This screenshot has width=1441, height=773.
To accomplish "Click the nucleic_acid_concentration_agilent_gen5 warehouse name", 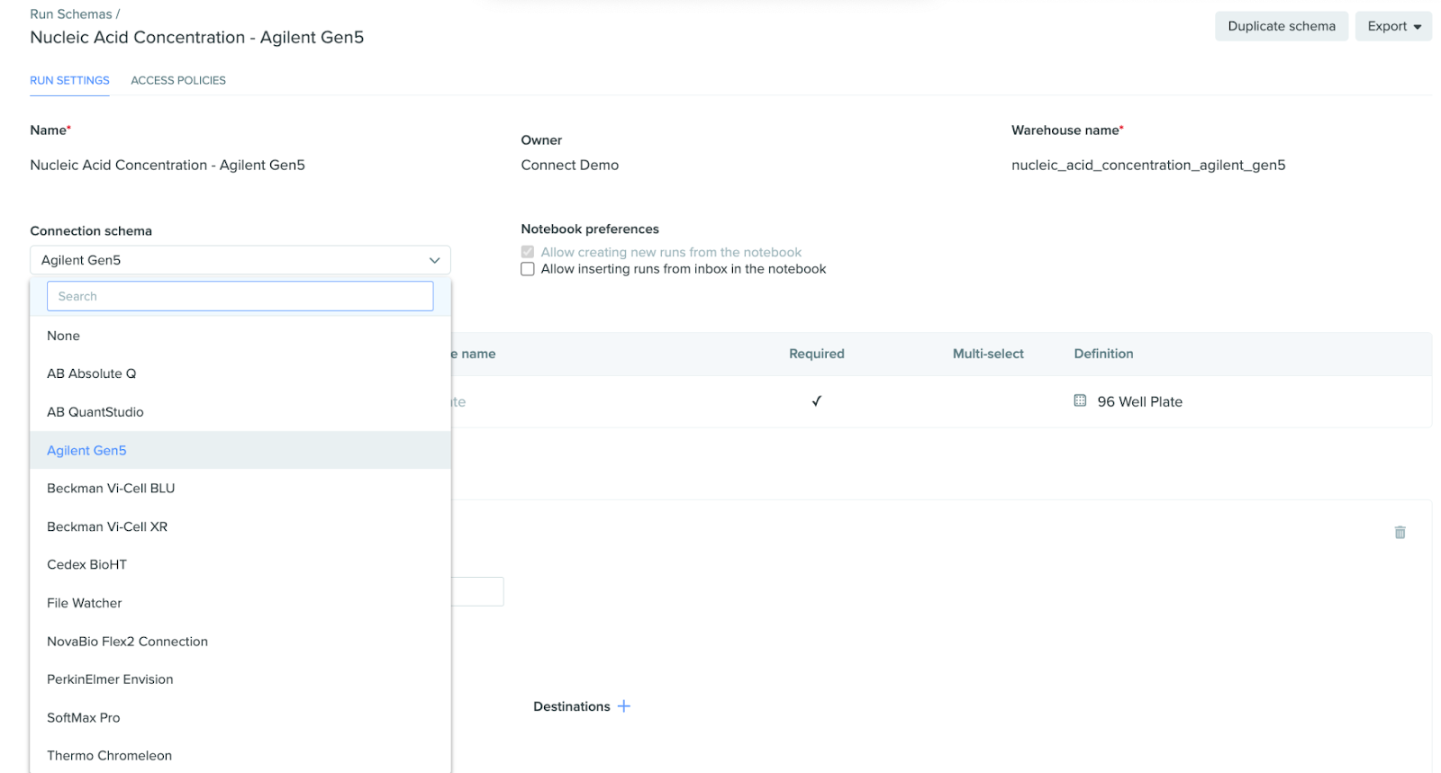I will 1148,165.
